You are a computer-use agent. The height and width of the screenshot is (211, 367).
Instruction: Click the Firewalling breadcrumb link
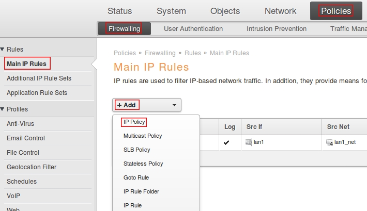coord(160,53)
